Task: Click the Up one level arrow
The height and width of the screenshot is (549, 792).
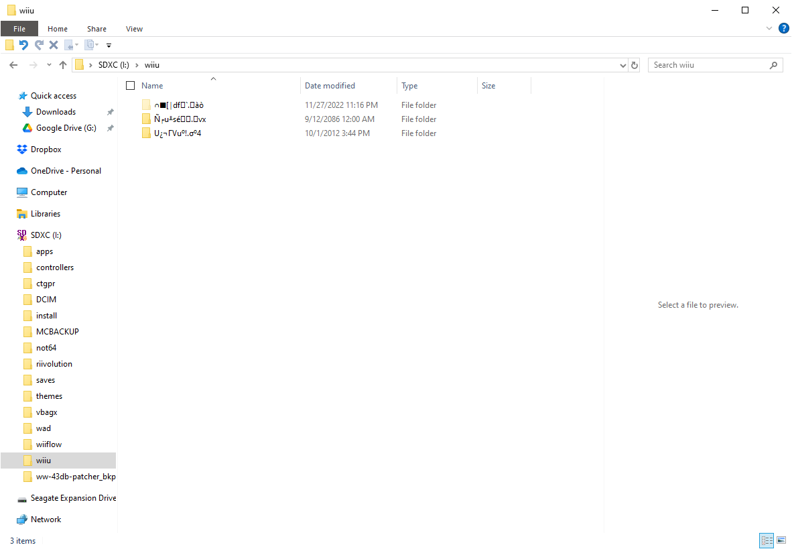Action: click(x=62, y=65)
